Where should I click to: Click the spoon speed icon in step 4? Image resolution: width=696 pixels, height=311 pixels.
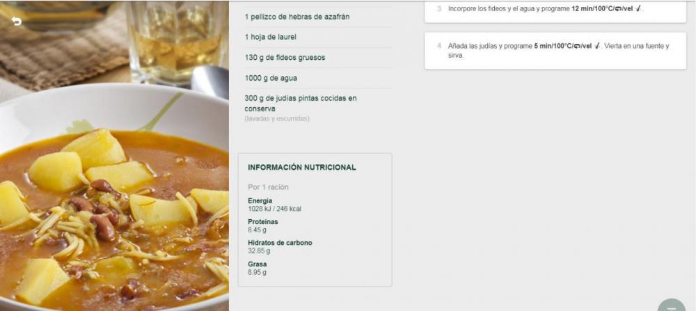tap(597, 46)
